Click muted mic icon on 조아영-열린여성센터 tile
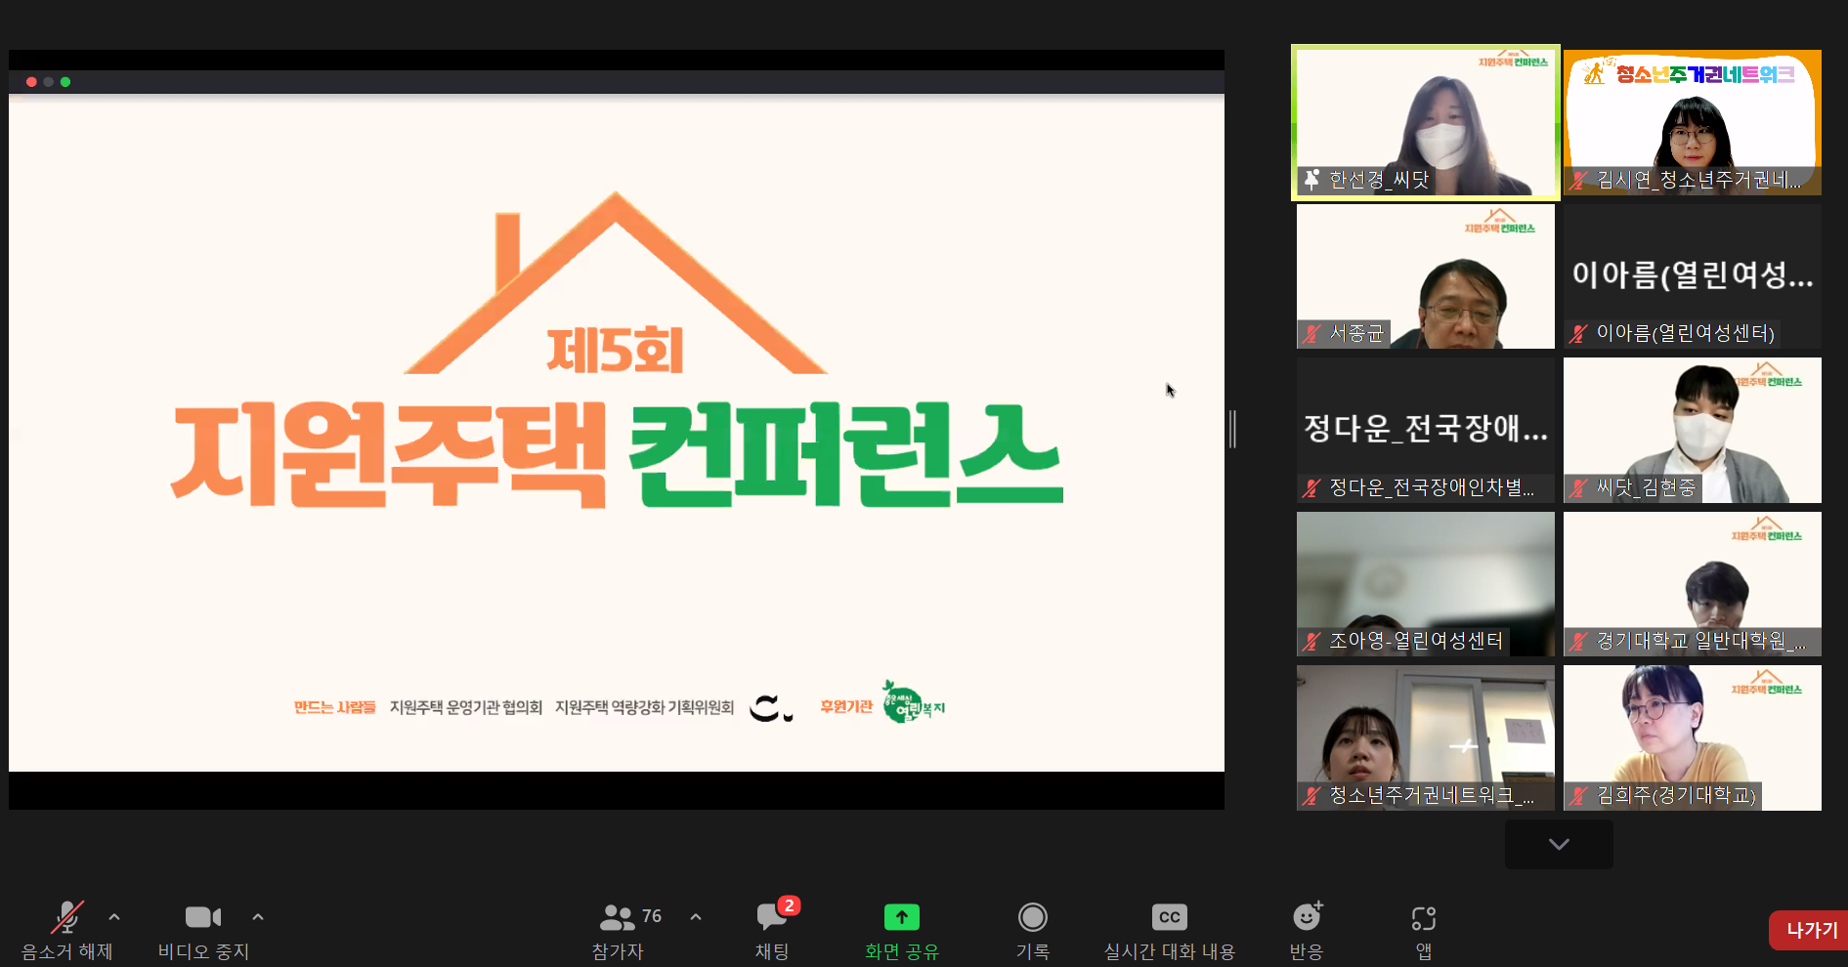The height and width of the screenshot is (967, 1848). pyautogui.click(x=1311, y=641)
